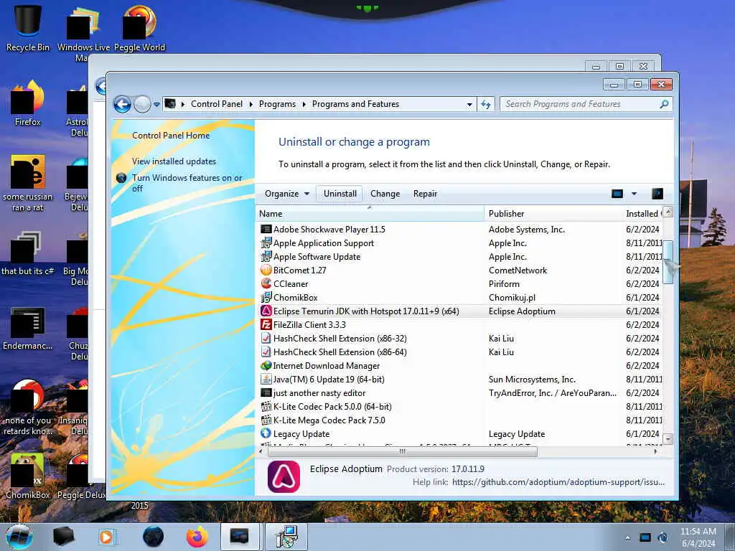Click the Eclipse Adoptium publisher cell

pos(522,311)
